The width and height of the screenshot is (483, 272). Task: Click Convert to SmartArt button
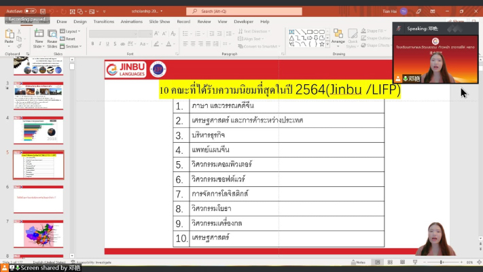(259, 46)
